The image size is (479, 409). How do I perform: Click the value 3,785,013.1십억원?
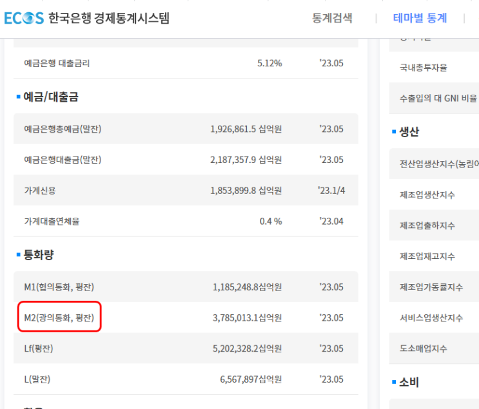coord(247,318)
